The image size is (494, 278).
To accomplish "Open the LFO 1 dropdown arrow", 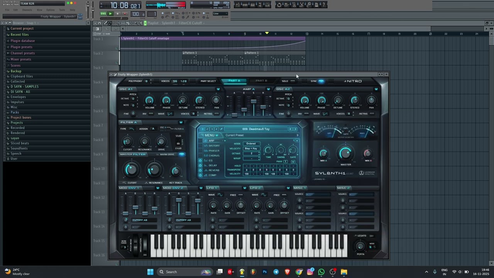I will pos(245,188).
